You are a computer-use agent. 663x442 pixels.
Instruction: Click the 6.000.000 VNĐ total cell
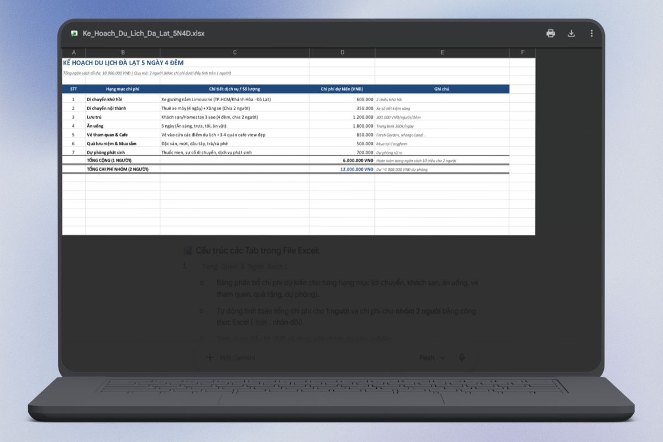pos(342,161)
